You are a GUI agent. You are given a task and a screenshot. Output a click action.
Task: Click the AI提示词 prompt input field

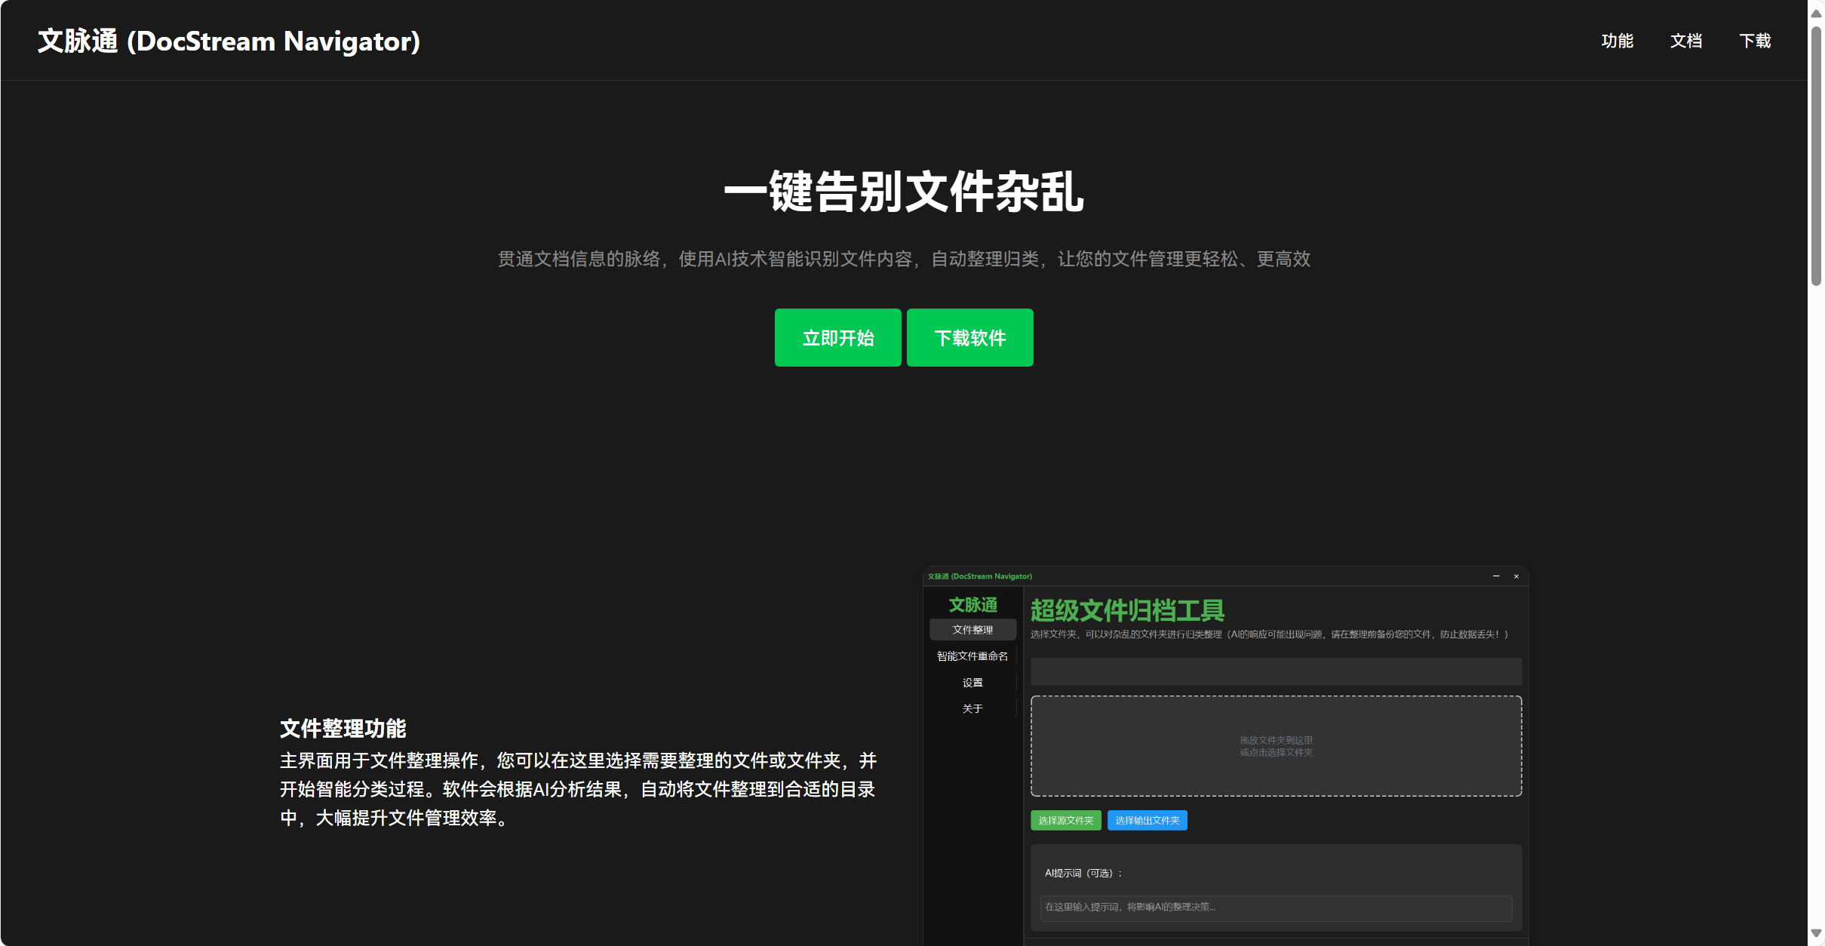coord(1276,908)
